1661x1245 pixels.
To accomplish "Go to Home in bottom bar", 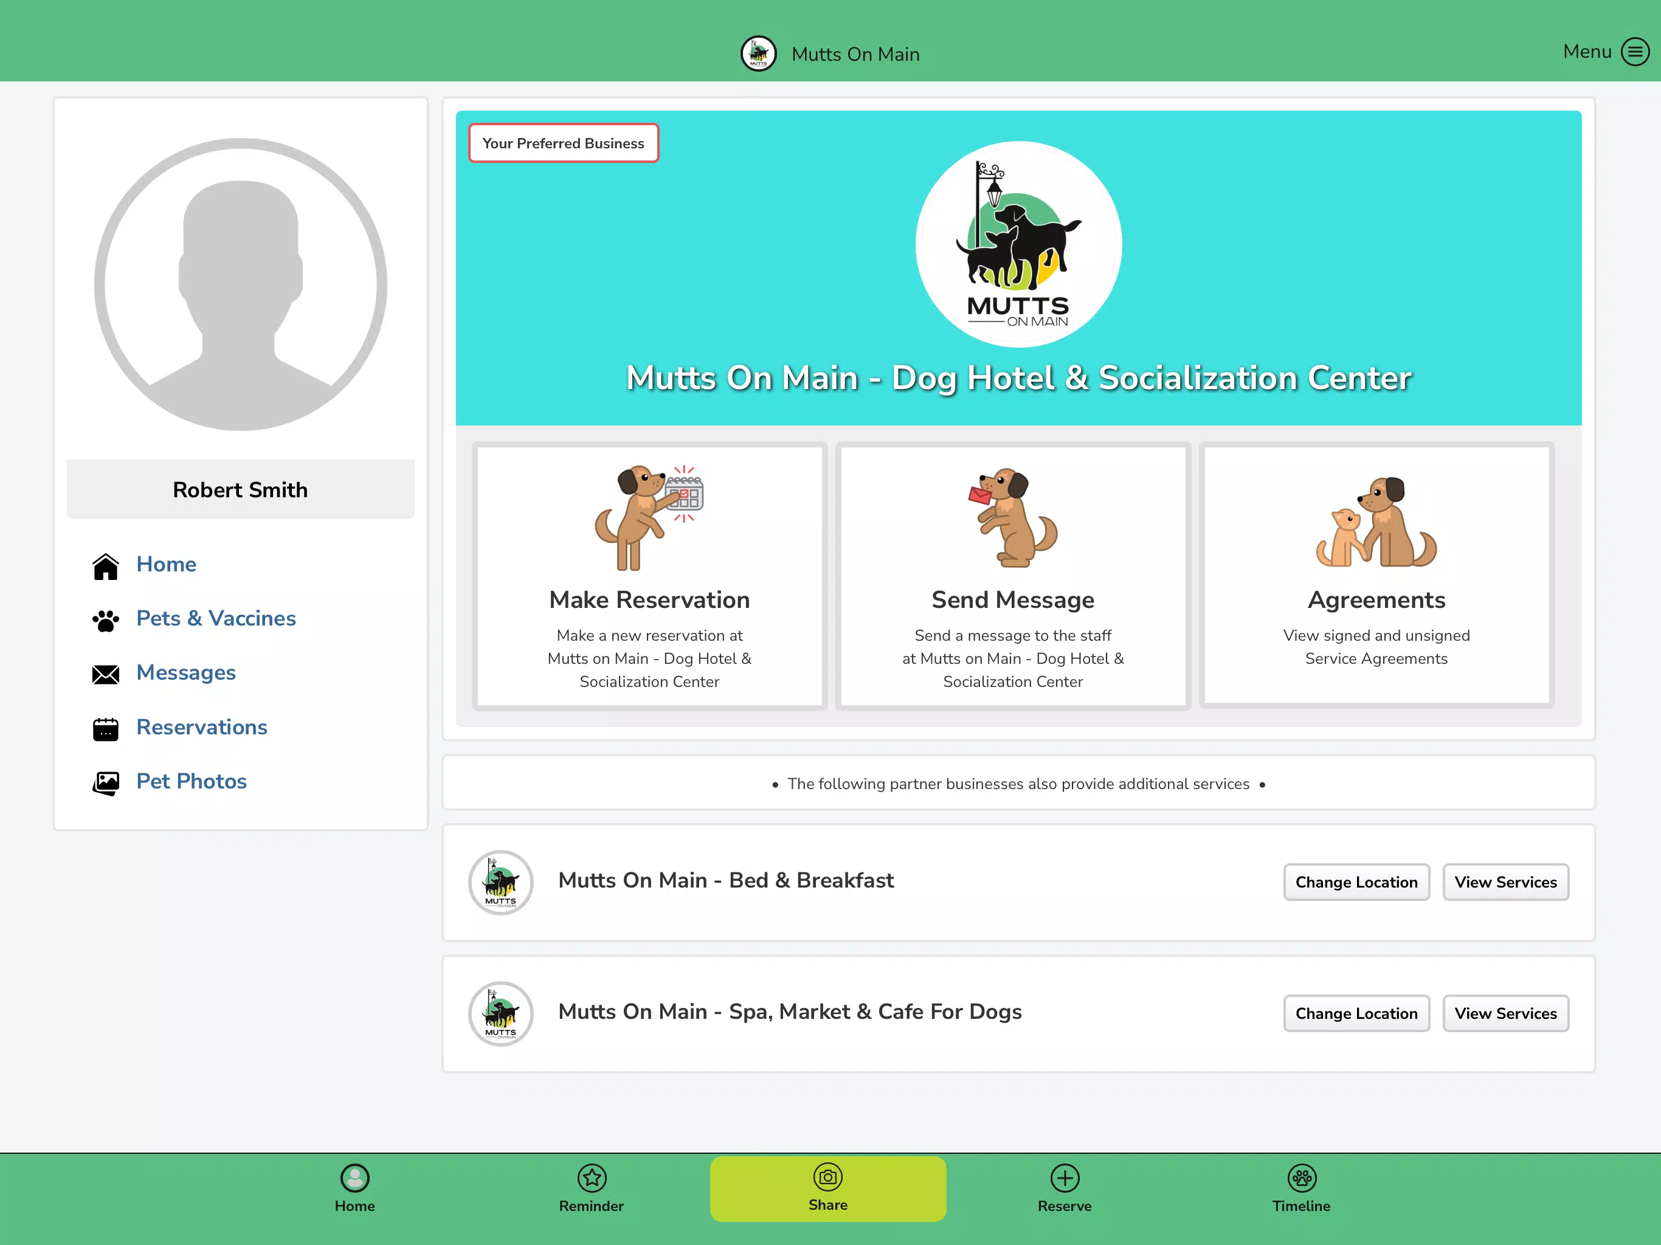I will point(354,1188).
